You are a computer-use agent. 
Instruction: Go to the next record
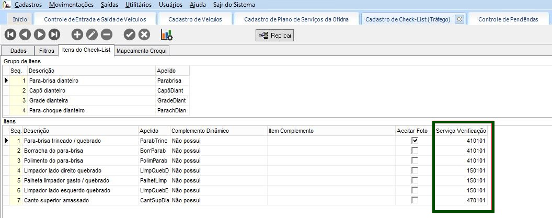point(40,35)
